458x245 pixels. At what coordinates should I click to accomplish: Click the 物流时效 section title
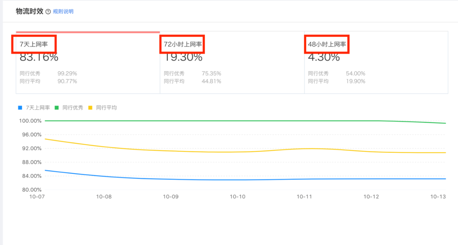coord(29,11)
